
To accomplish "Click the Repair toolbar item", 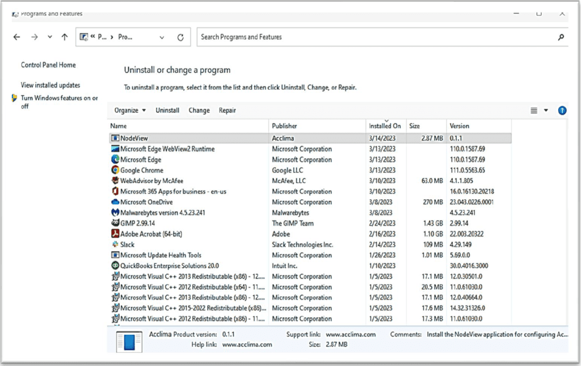I will pos(227,110).
